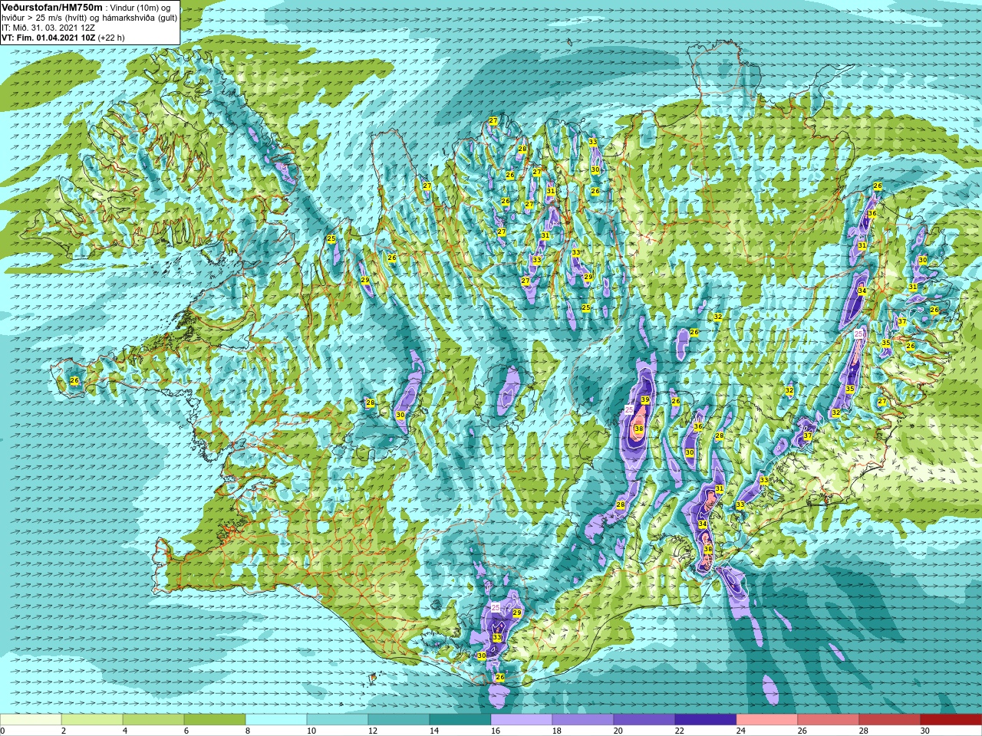Click the 'VT: Fim. 01.04.2021 10Z (+22 h)' line
Viewport: 982px width, 736px height.
[63, 37]
